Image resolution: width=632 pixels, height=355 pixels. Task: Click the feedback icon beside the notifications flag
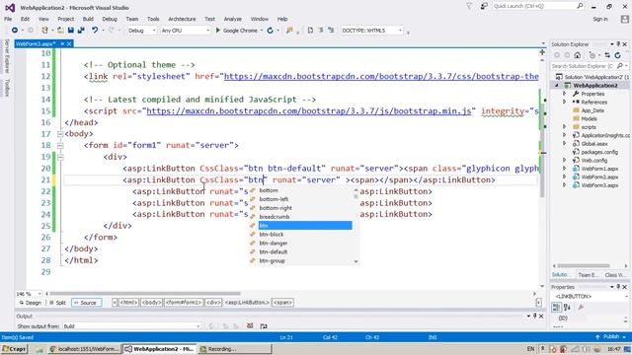pos(484,6)
